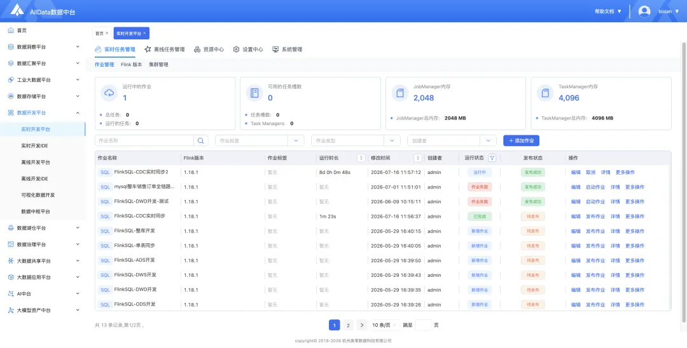Open the 作业标签 filter dropdown
This screenshot has width=687, height=348.
click(x=260, y=140)
